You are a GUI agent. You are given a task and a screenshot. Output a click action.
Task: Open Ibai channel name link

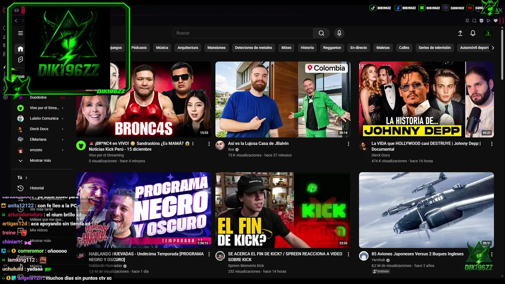coord(231,150)
